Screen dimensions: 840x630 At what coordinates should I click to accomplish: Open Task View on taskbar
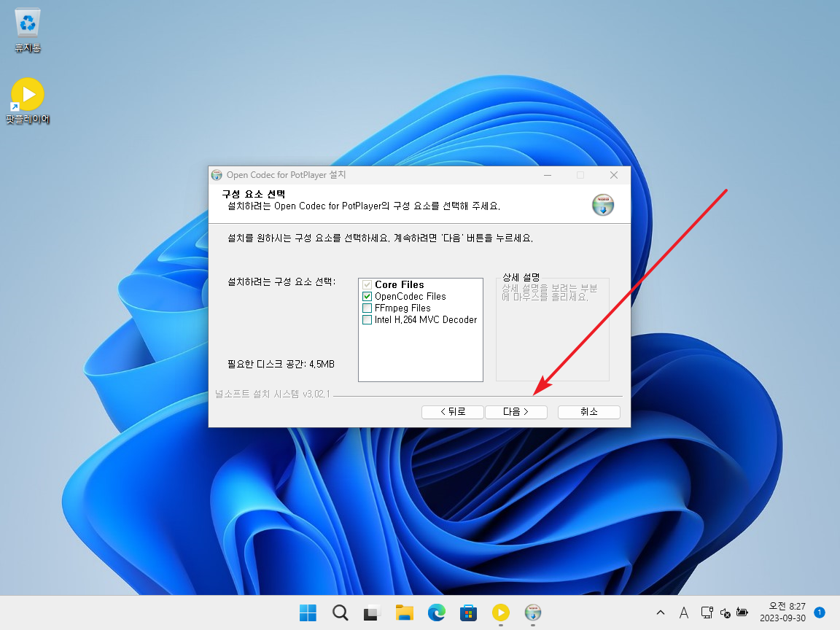[x=372, y=612]
